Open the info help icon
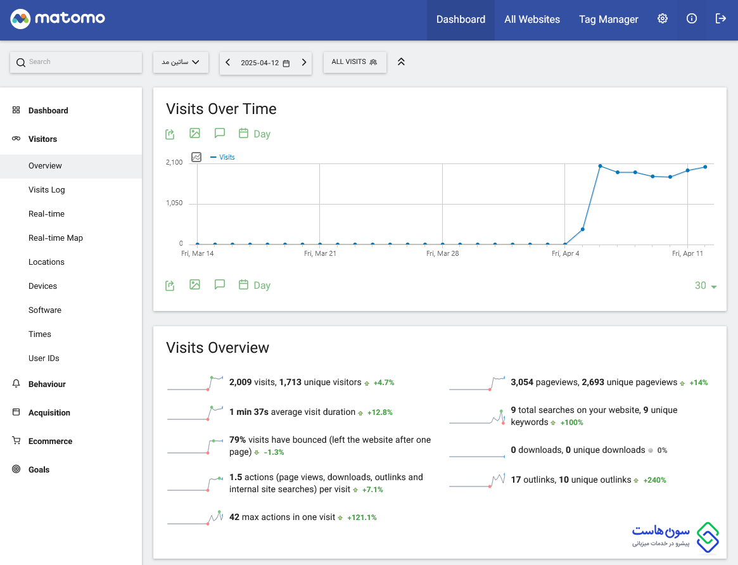The height and width of the screenshot is (565, 738). (691, 19)
